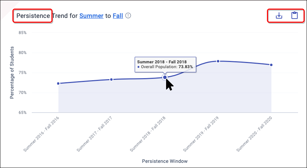
Task: Click the clipboard copy icon
Action: click(x=294, y=15)
